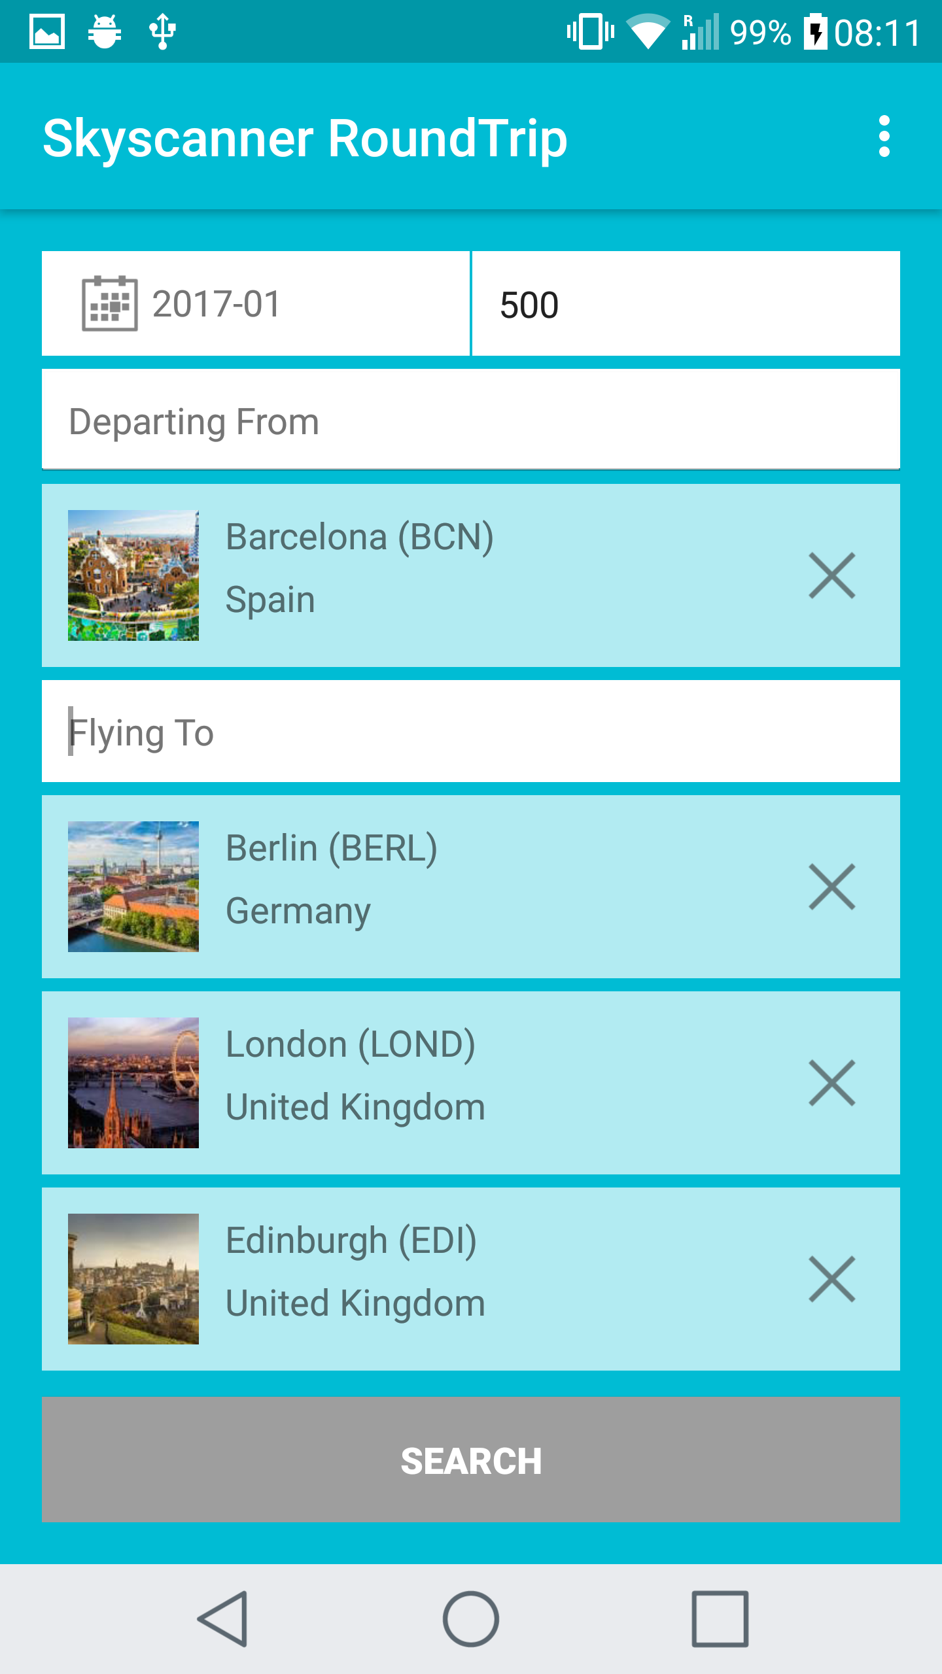Screen dimensions: 942x1674
Task: Tap the London city thumbnail
Action: 133,1083
